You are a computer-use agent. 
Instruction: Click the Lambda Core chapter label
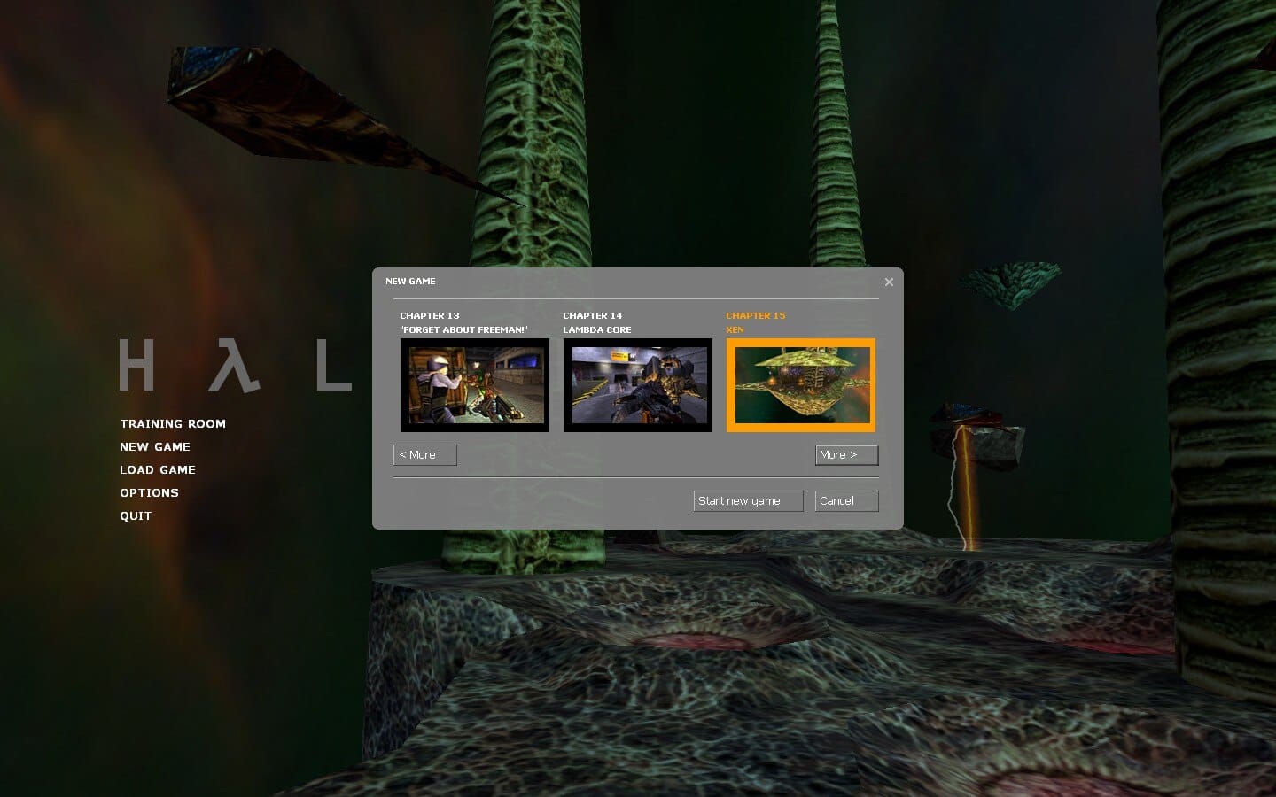coord(597,329)
